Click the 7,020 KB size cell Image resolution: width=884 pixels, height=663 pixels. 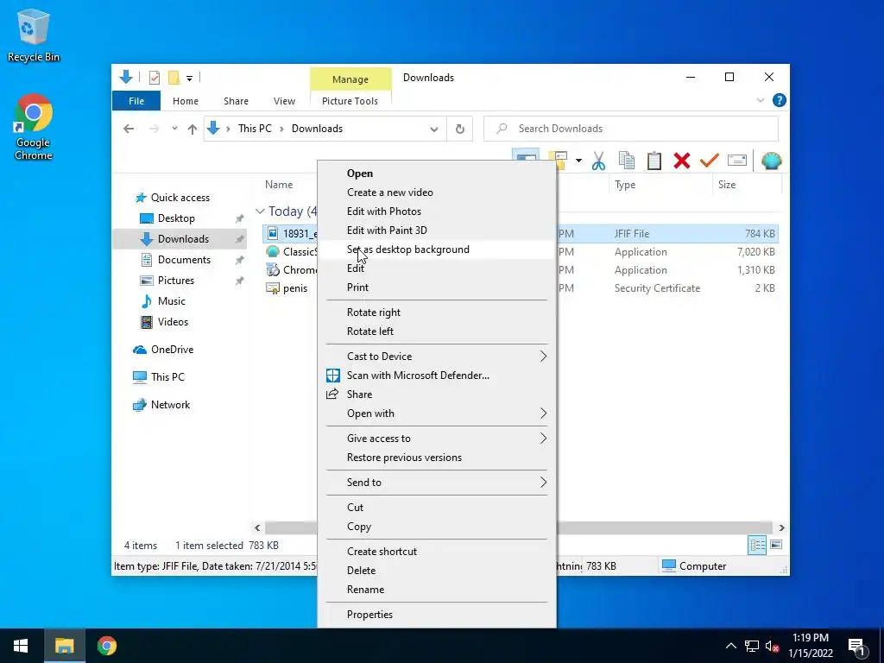(x=755, y=252)
